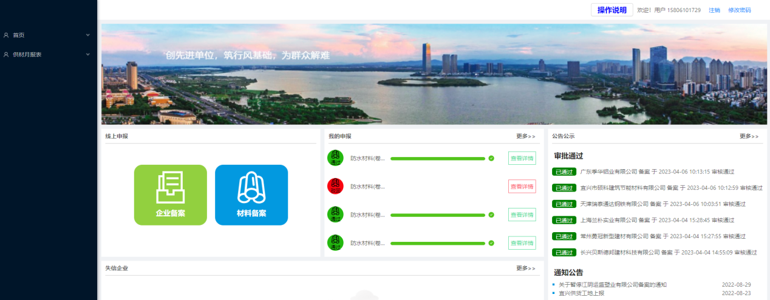770x300 pixels.
Task: Open the green 企业备案 tile
Action: [x=170, y=195]
